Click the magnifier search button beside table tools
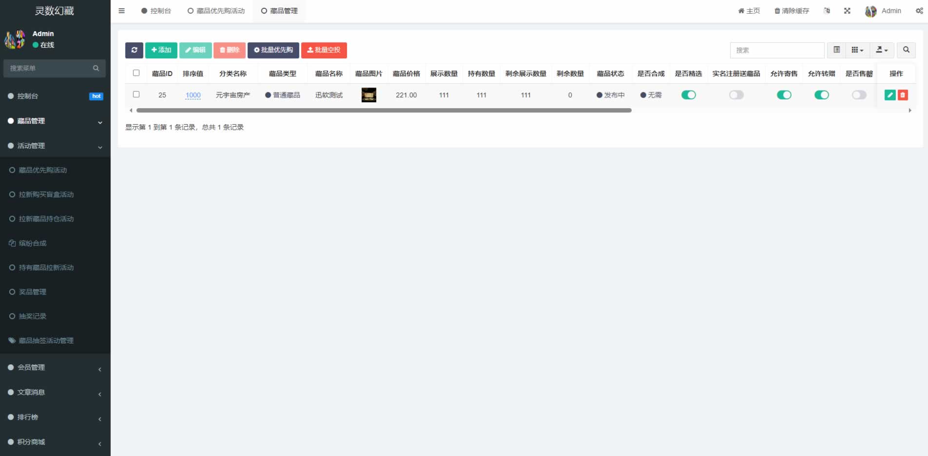This screenshot has width=928, height=456. coord(906,50)
